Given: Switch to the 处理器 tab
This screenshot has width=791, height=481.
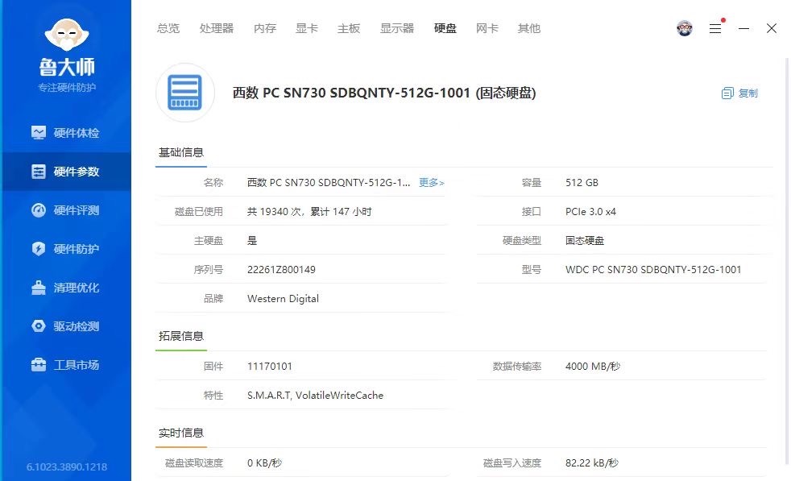Looking at the screenshot, I should 217,28.
